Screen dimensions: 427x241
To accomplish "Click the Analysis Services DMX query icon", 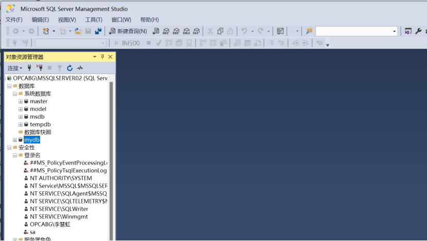I will [176, 31].
